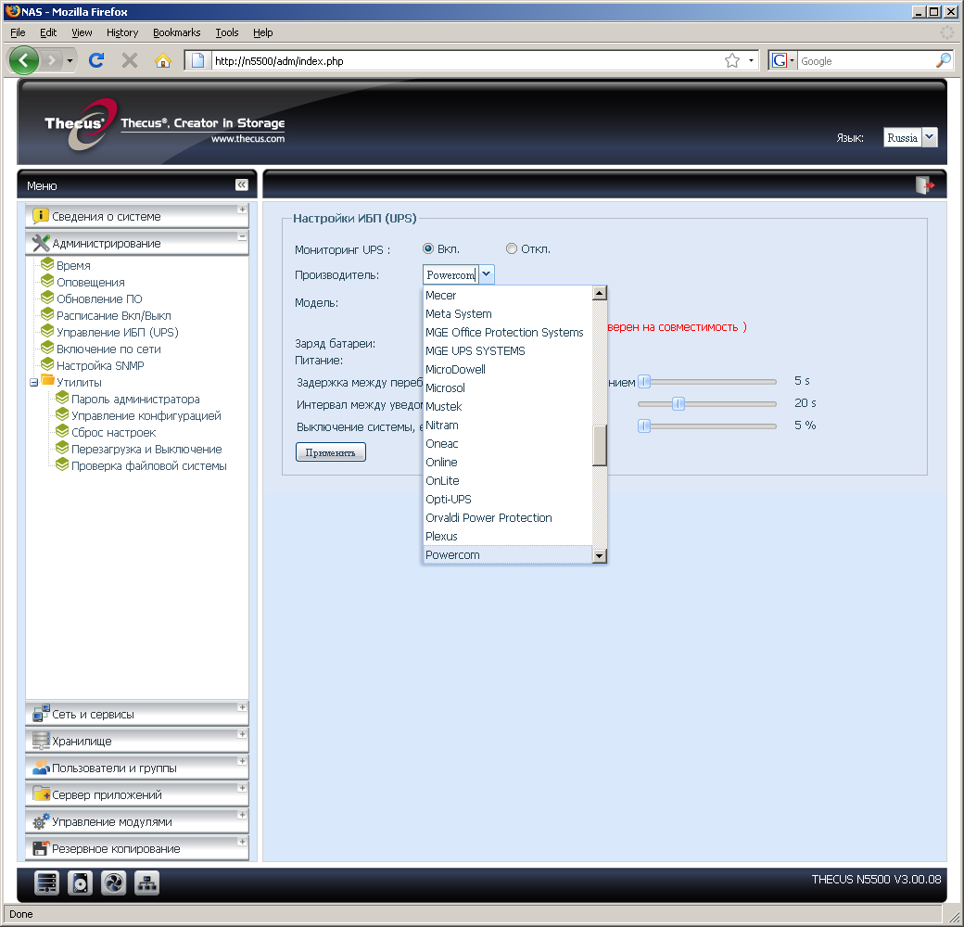Open Перезагрузка и Выключение in tree

pyautogui.click(x=146, y=449)
